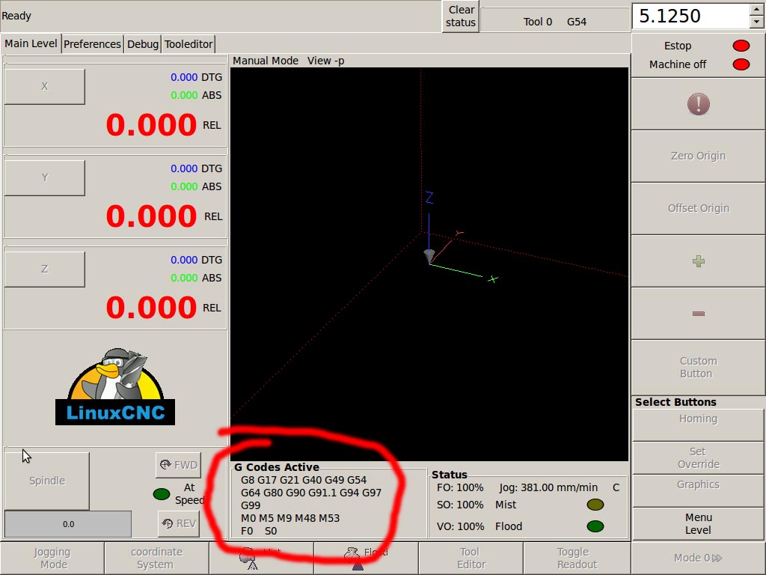Click the Jog: 381.00 mm/min value
This screenshot has height=575, width=766.
click(548, 487)
